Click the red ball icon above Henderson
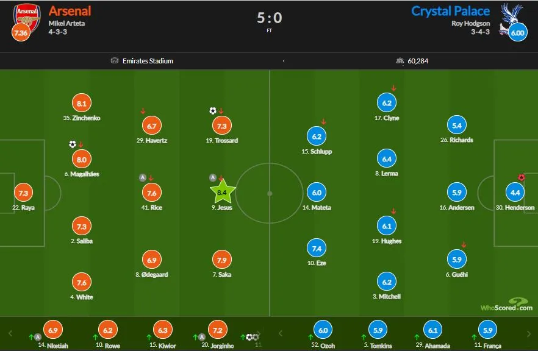Image resolution: width=538 pixels, height=351 pixels. click(x=521, y=178)
